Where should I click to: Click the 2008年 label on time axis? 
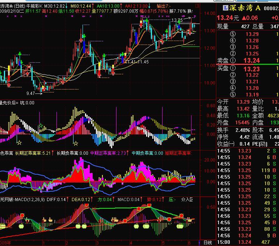pyautogui.click(x=6, y=243)
